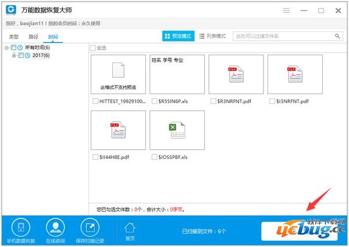Click the app logo icon
This screenshot has width=349, height=247.
pyautogui.click(x=11, y=10)
